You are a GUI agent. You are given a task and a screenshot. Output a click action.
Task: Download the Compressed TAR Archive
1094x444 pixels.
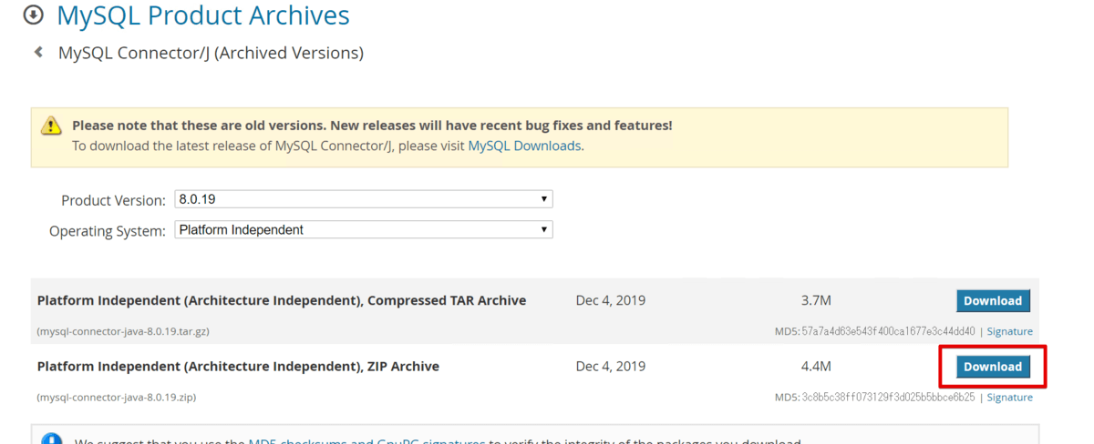(992, 301)
